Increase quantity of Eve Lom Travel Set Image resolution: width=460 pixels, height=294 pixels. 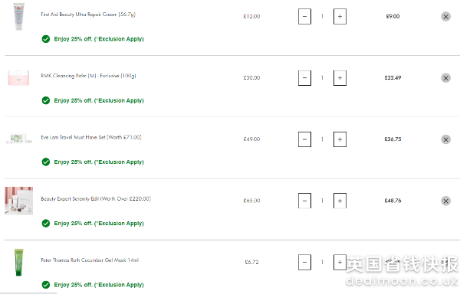pyautogui.click(x=340, y=139)
